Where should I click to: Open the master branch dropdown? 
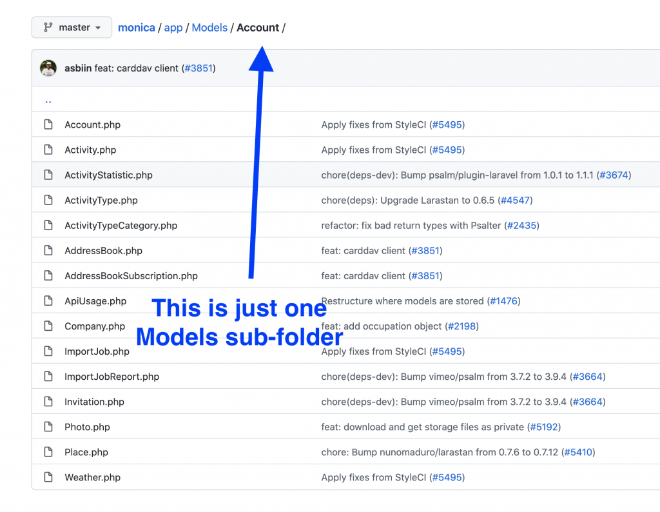coord(72,28)
